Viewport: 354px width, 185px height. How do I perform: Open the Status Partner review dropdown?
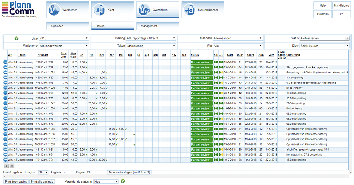pos(324,38)
